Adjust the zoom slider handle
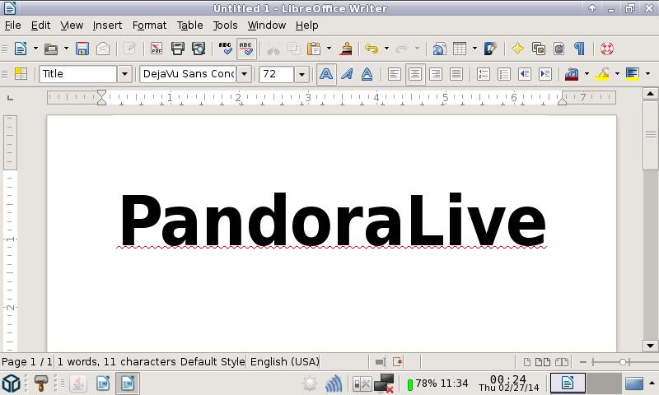Screen dimensions: 659x395 coord(623,362)
